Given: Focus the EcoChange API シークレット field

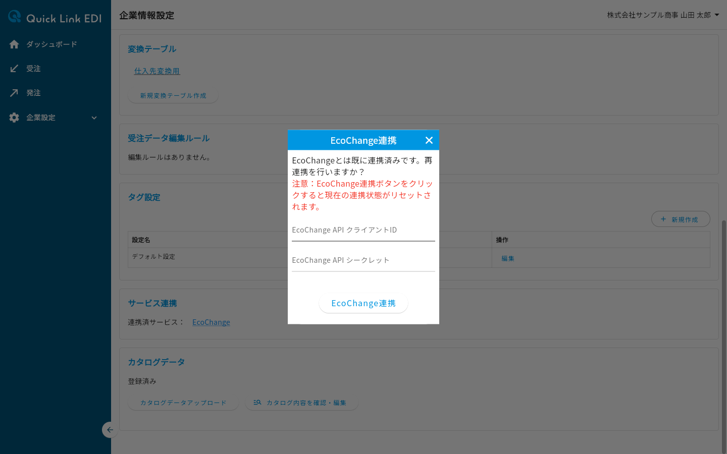Looking at the screenshot, I should coord(363,261).
